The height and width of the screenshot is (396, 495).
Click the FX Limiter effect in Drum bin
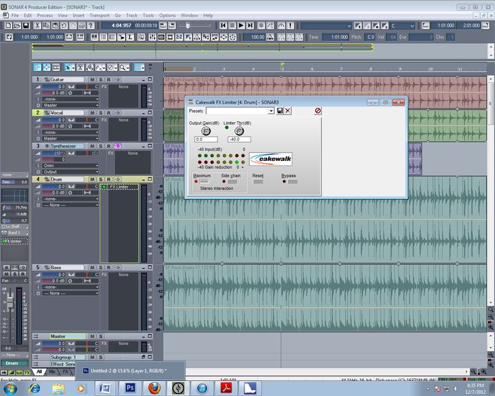[119, 187]
